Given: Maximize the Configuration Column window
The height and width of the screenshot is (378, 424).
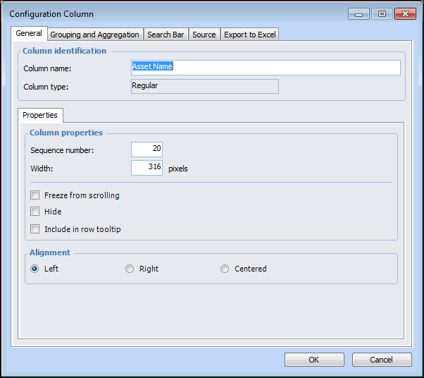Looking at the screenshot, I should click(382, 14).
